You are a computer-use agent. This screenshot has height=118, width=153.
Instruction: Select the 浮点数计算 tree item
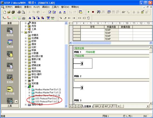click(37, 56)
